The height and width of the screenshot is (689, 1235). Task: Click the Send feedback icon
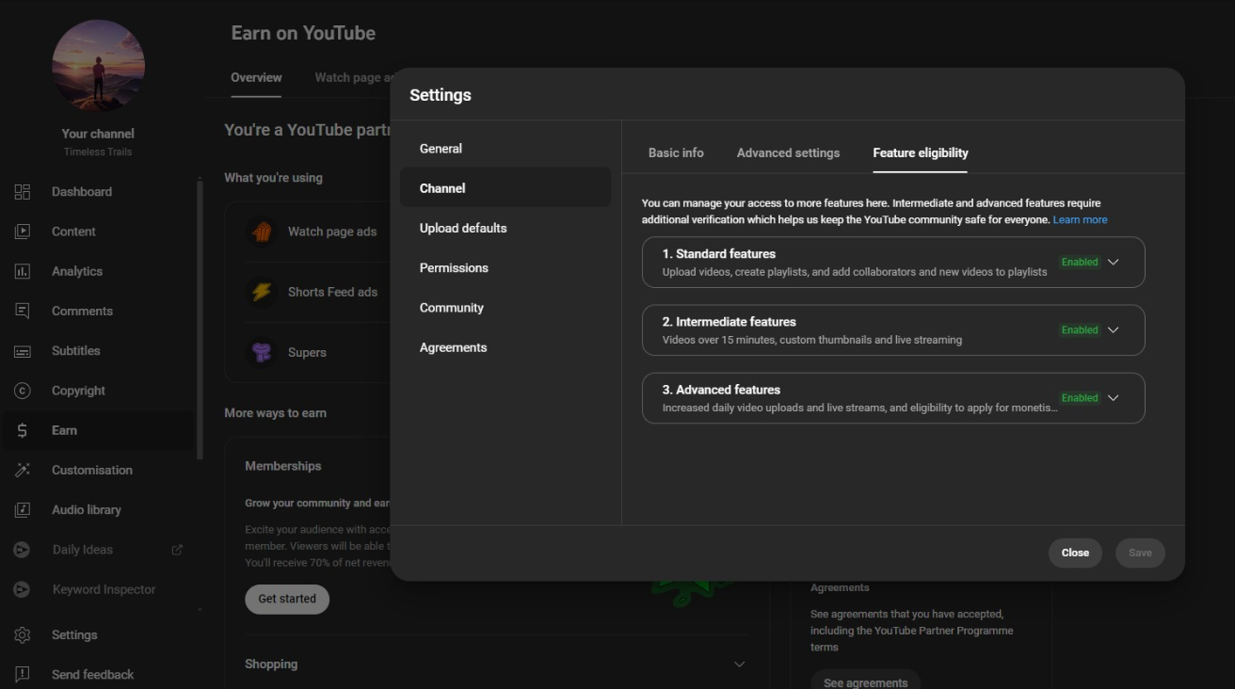23,675
